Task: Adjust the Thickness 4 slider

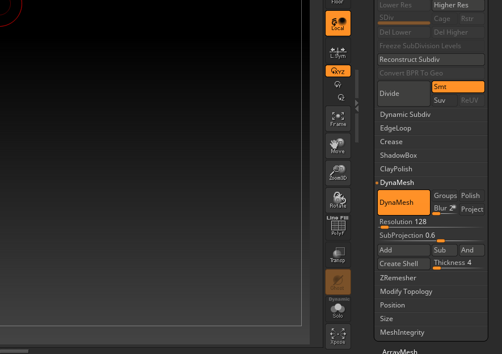Action: tap(458, 264)
